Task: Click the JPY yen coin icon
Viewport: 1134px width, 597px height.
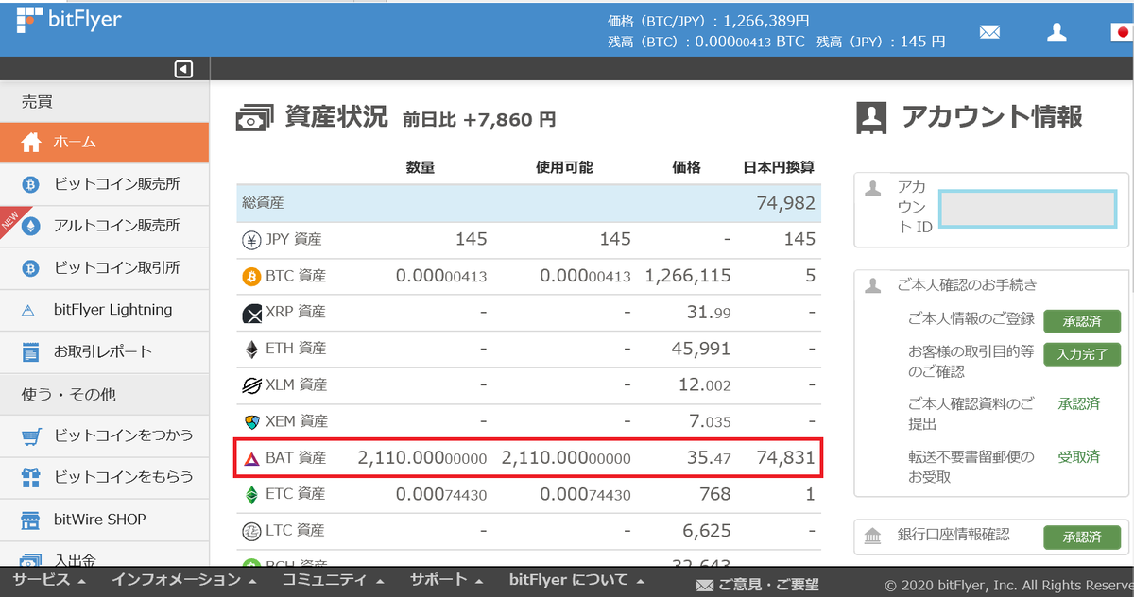Action: tap(251, 240)
